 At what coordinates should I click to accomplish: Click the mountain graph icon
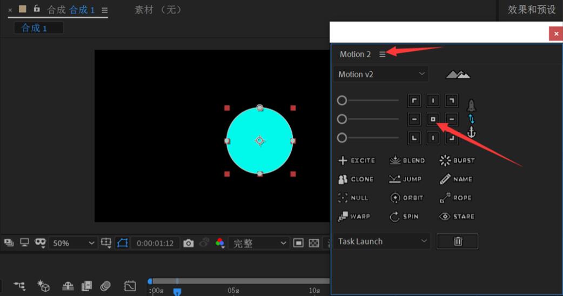(x=458, y=74)
